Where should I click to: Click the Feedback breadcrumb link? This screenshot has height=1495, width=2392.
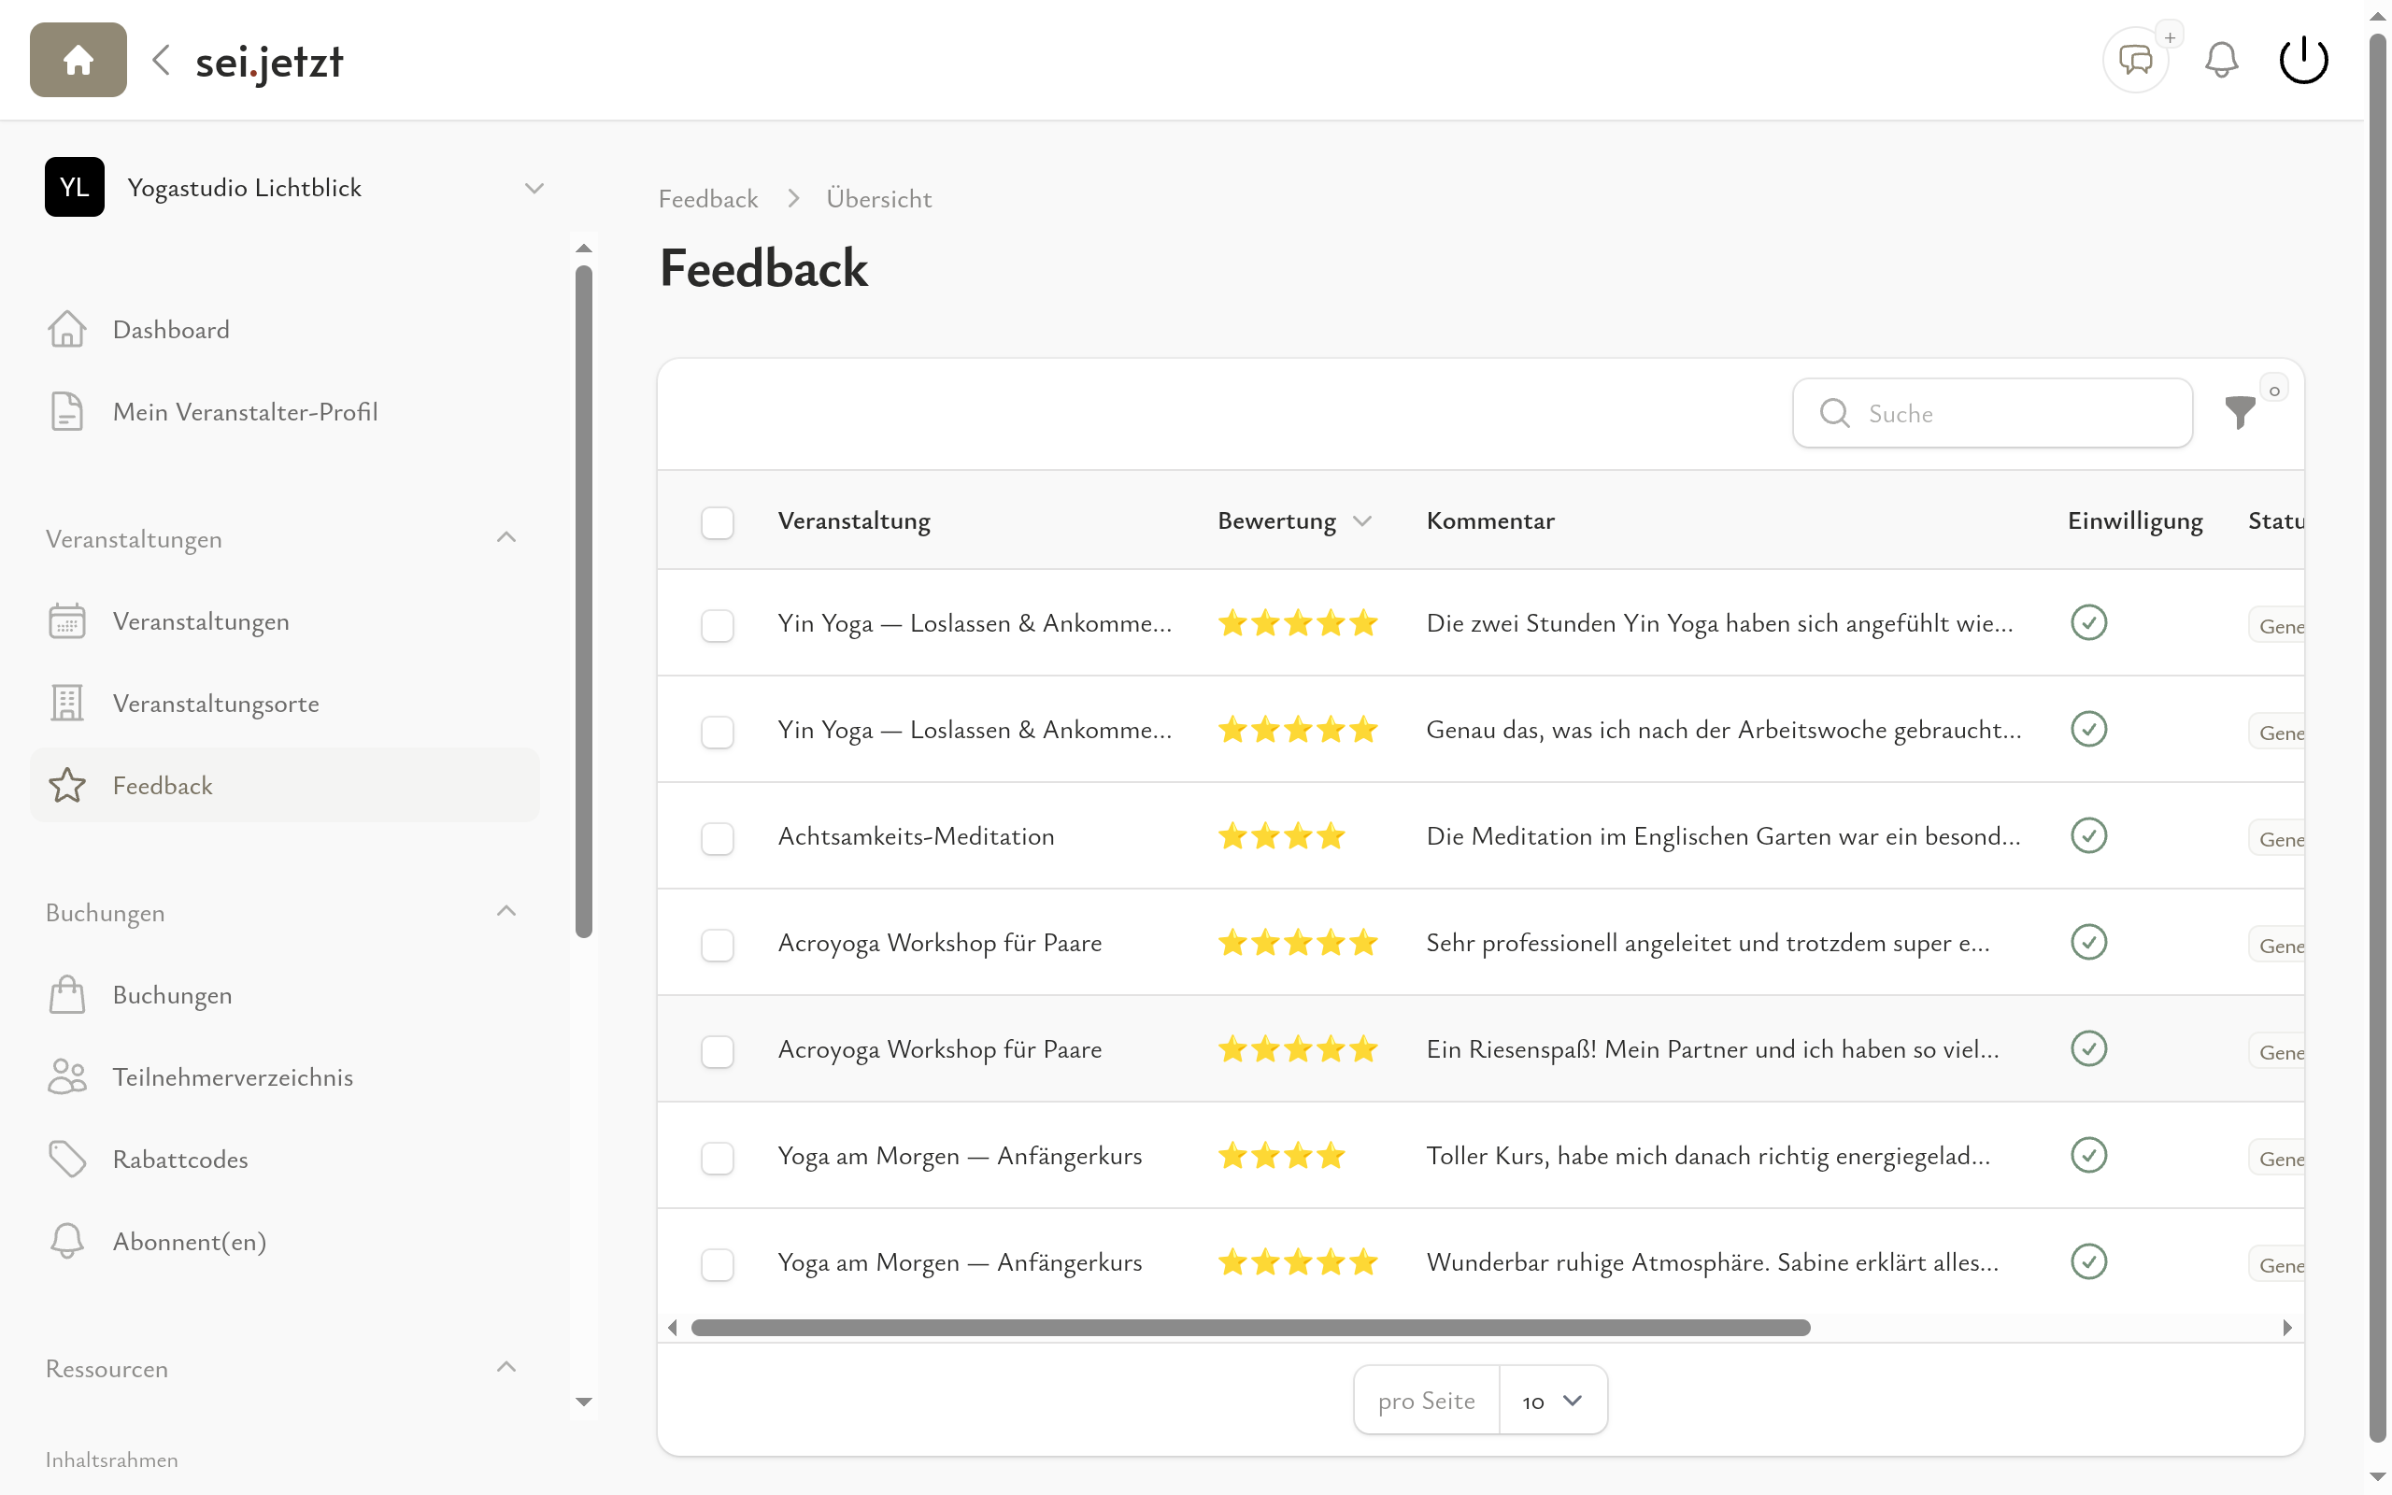[707, 199]
